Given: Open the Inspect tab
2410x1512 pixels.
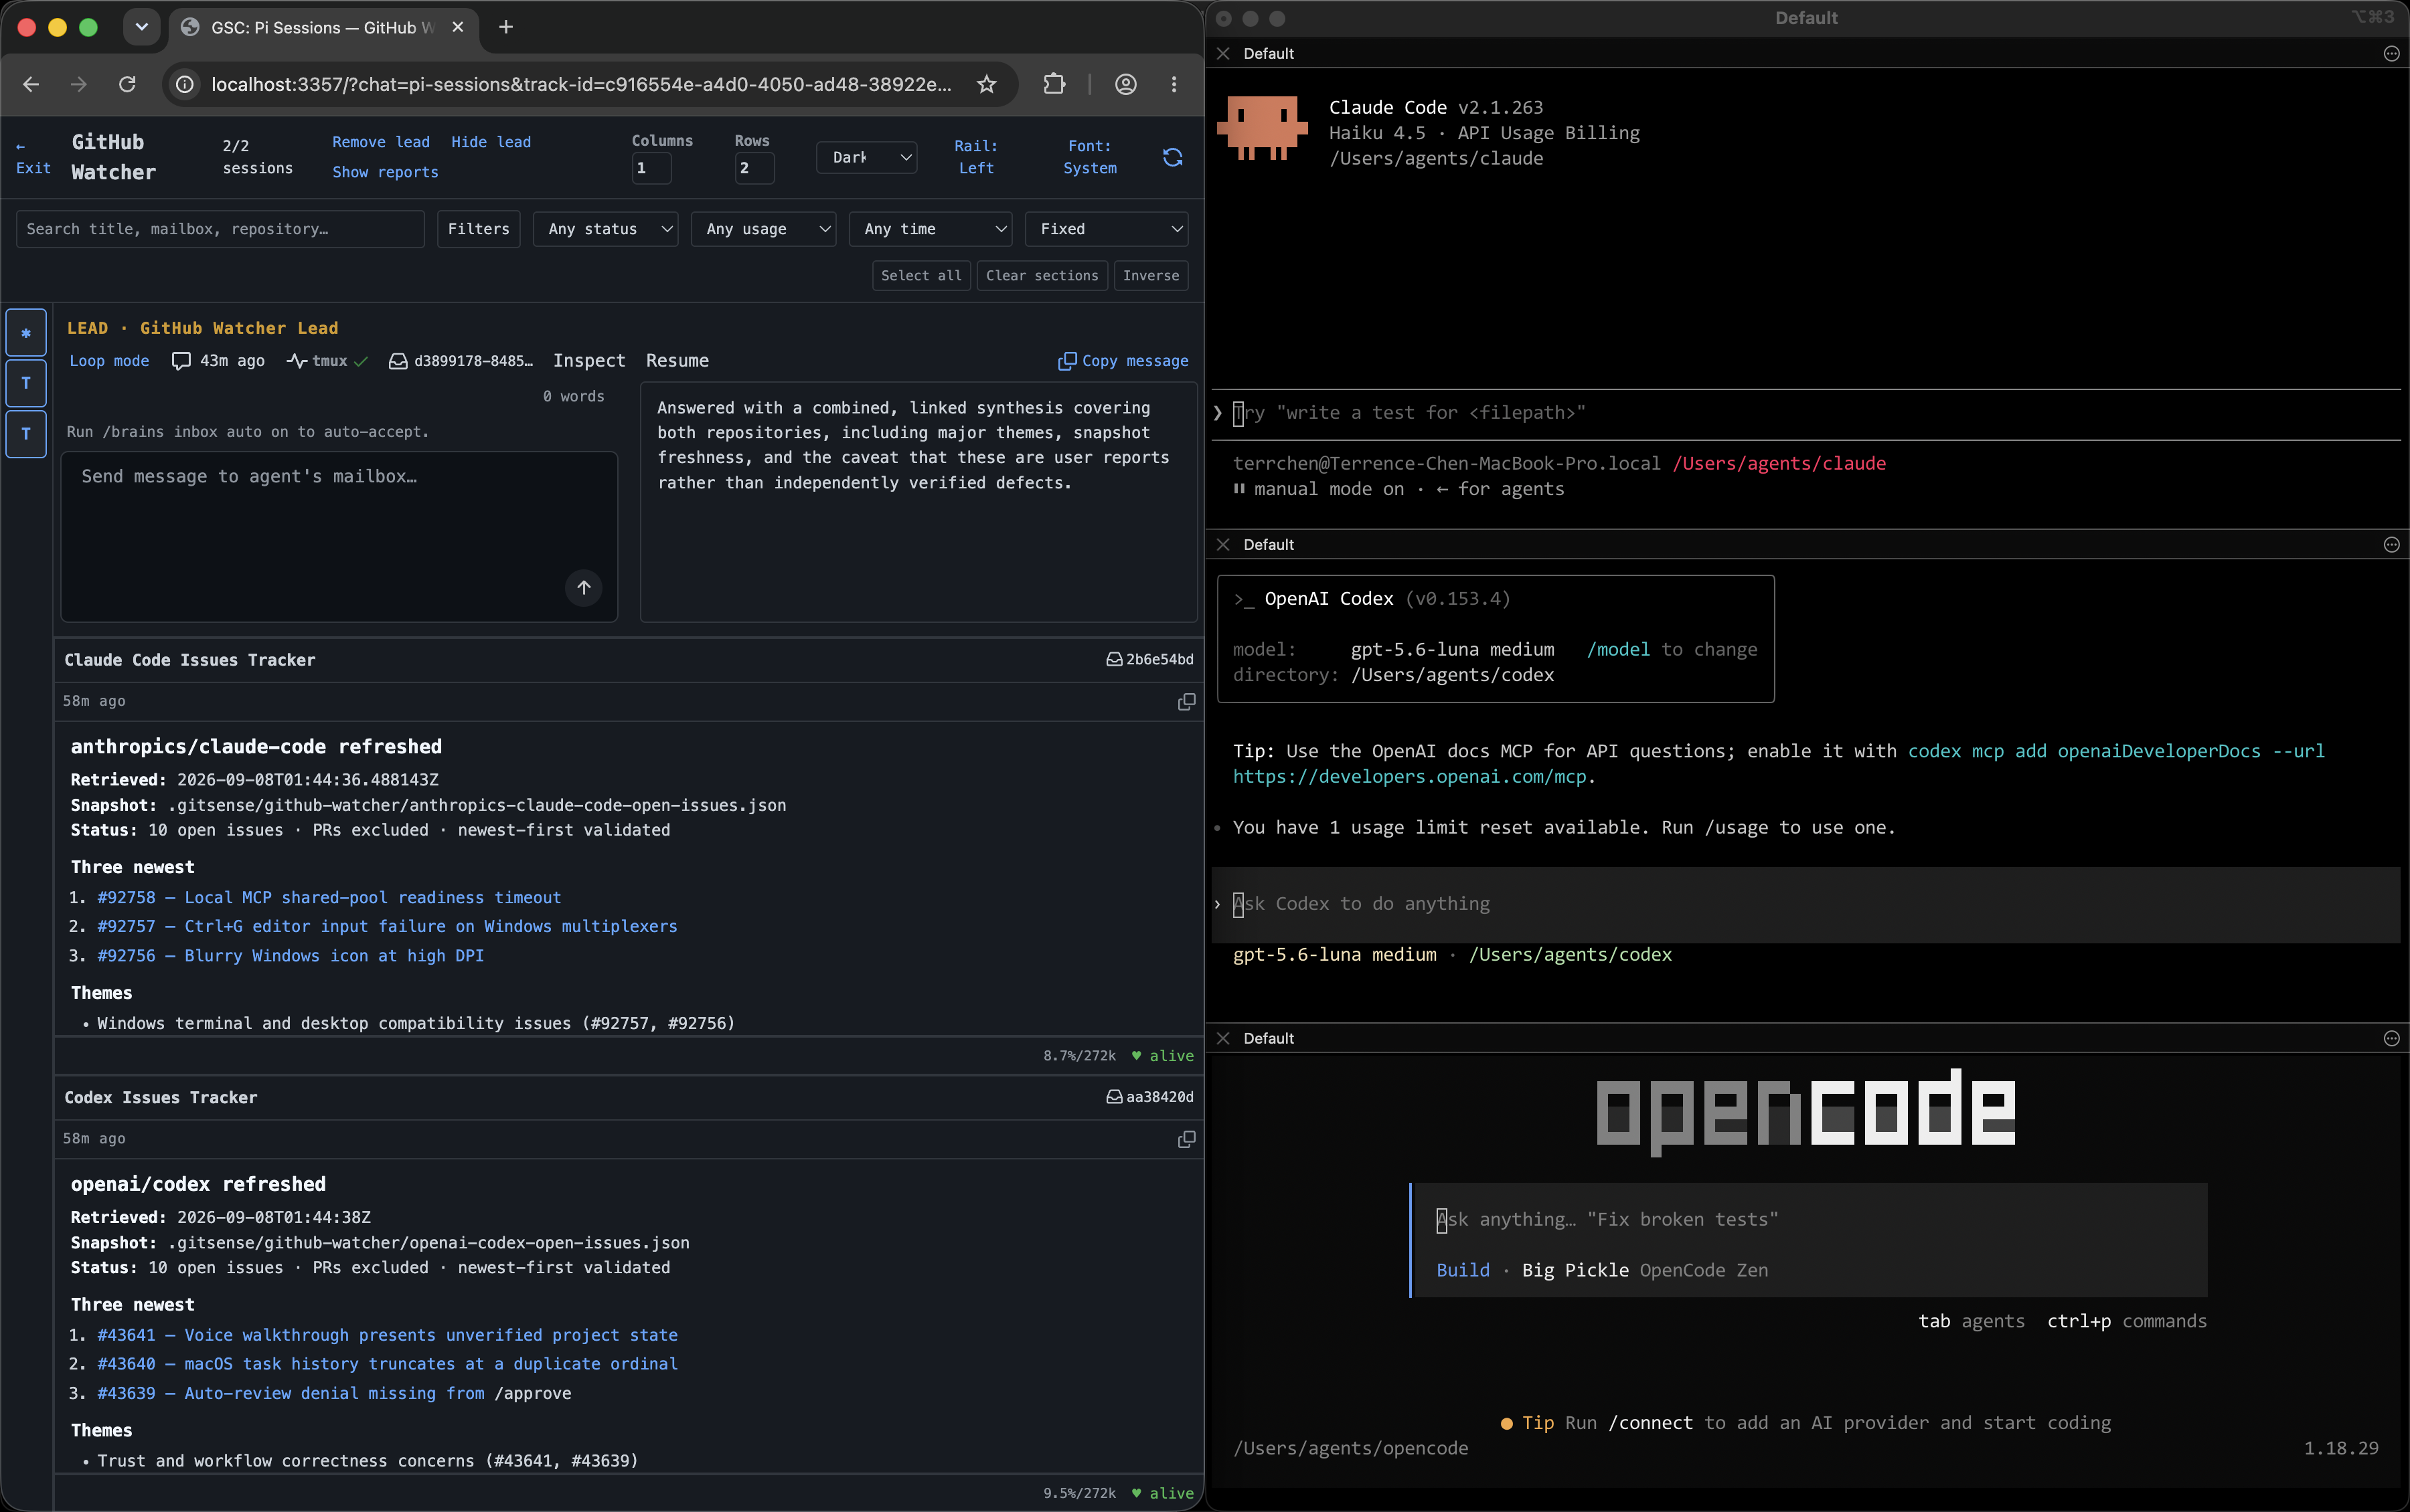Looking at the screenshot, I should [x=589, y=361].
